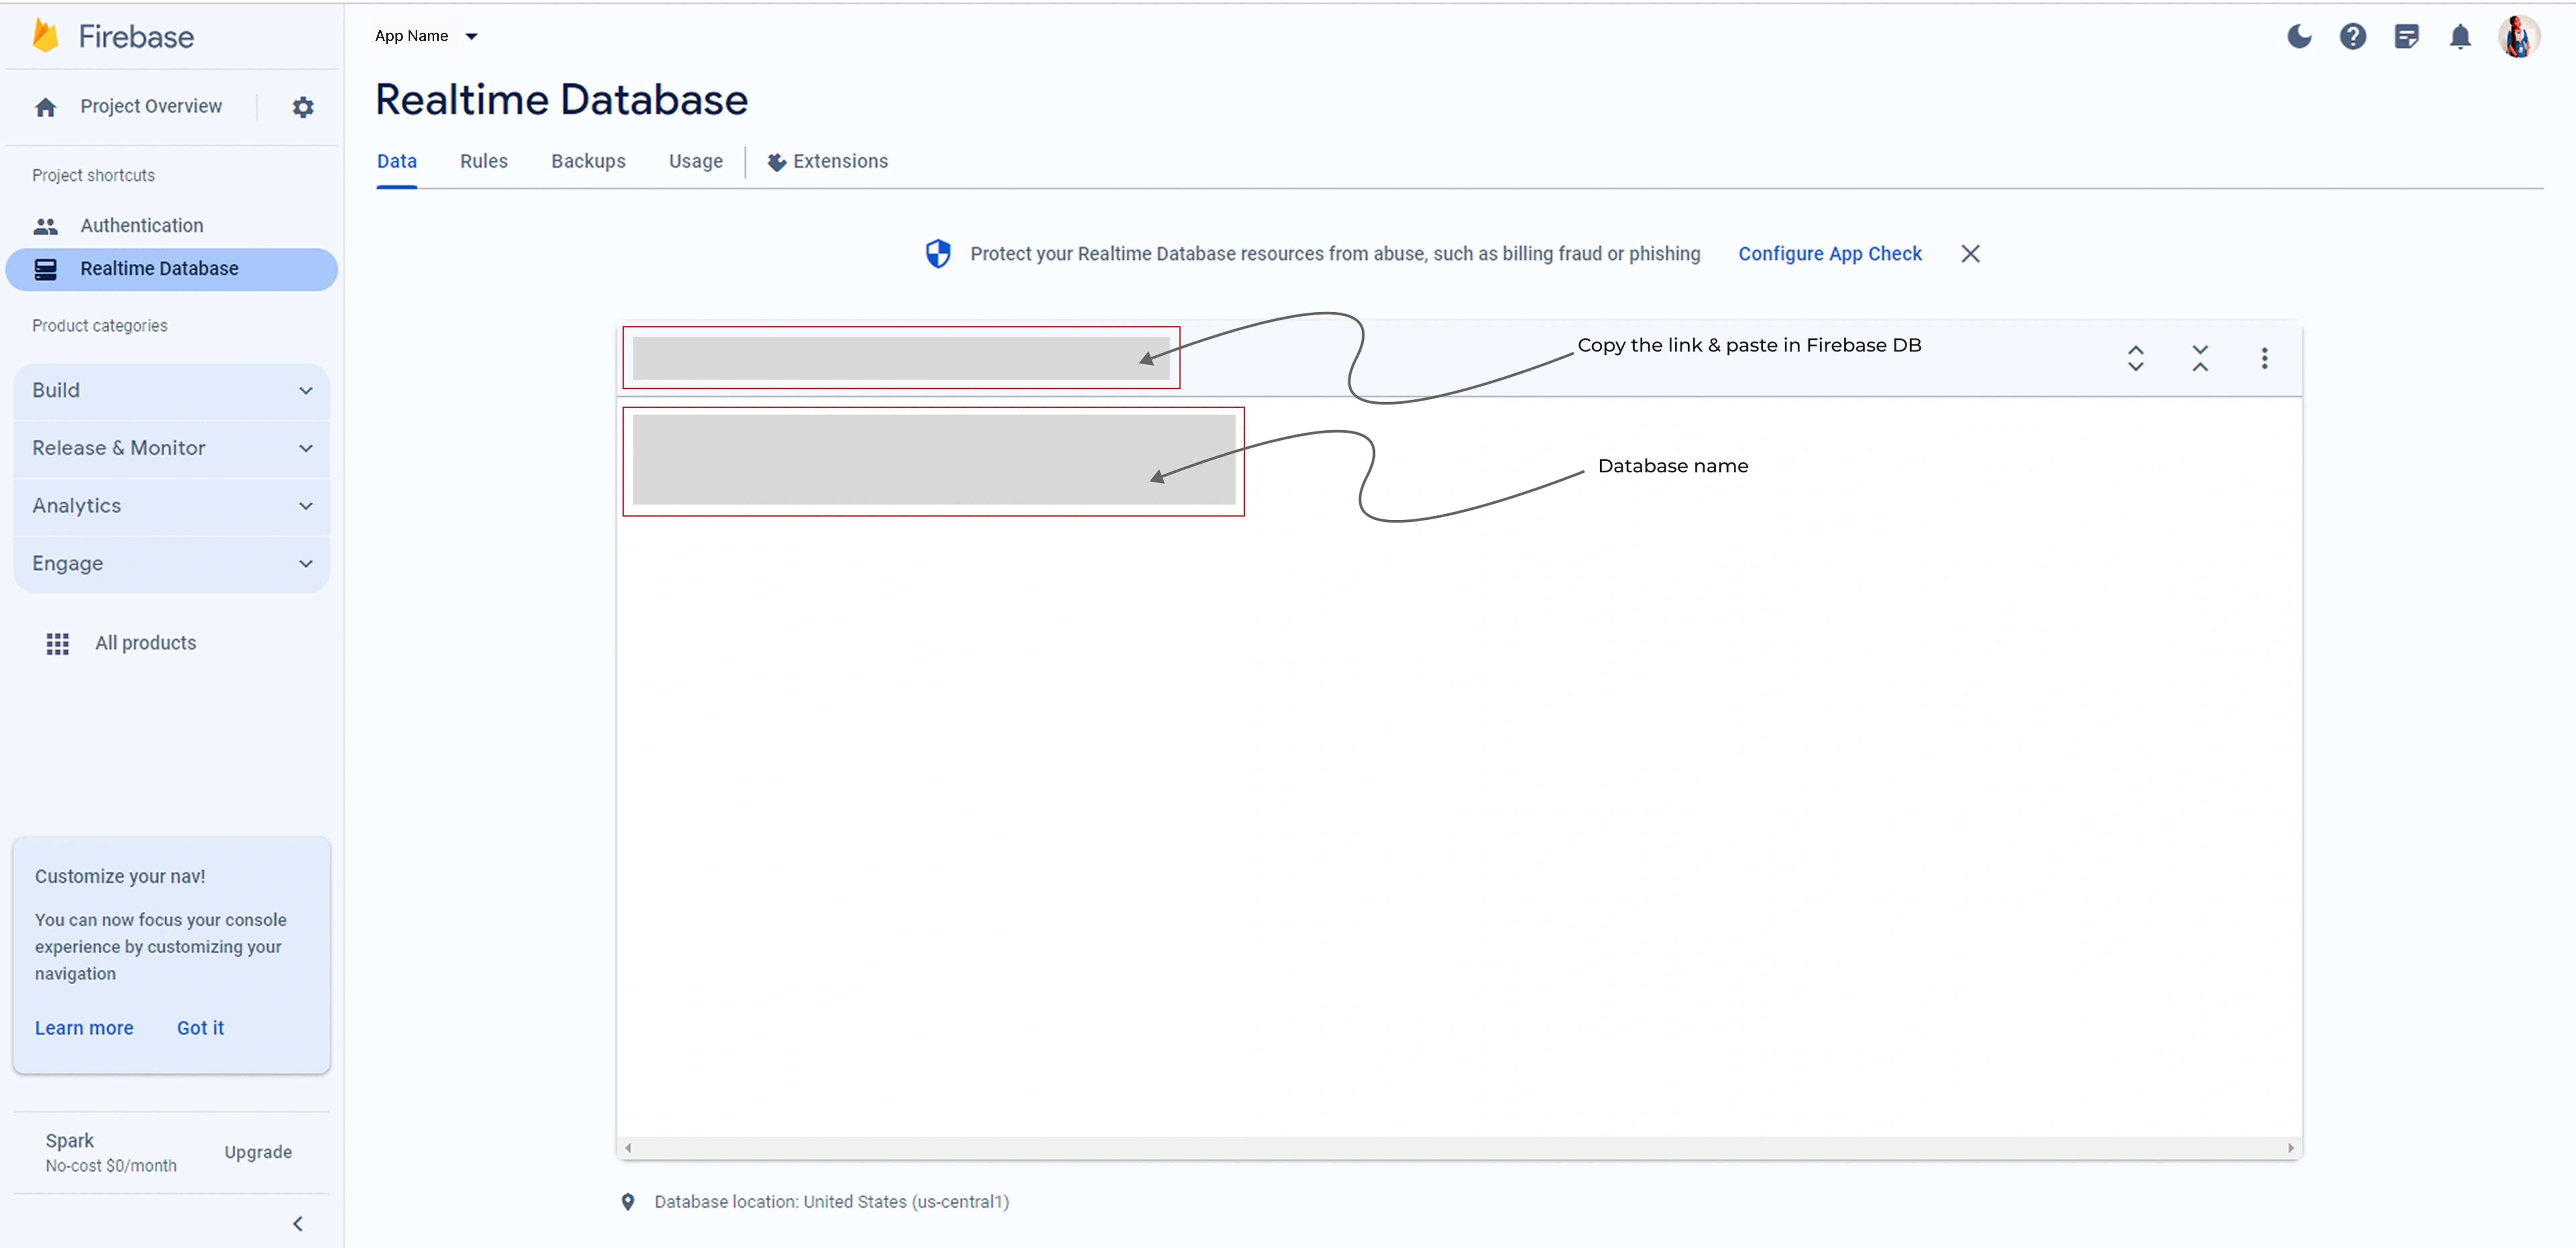The height and width of the screenshot is (1248, 2576).
Task: Click the Firebase logo
Action: (113, 36)
